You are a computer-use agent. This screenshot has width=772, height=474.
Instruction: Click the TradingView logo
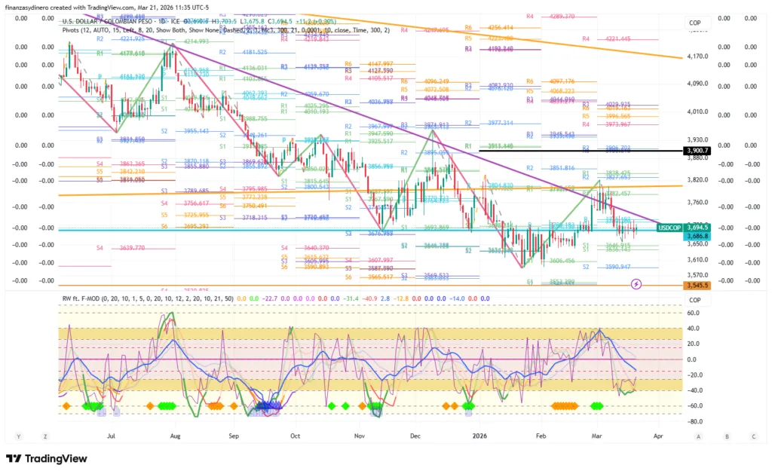tap(47, 458)
